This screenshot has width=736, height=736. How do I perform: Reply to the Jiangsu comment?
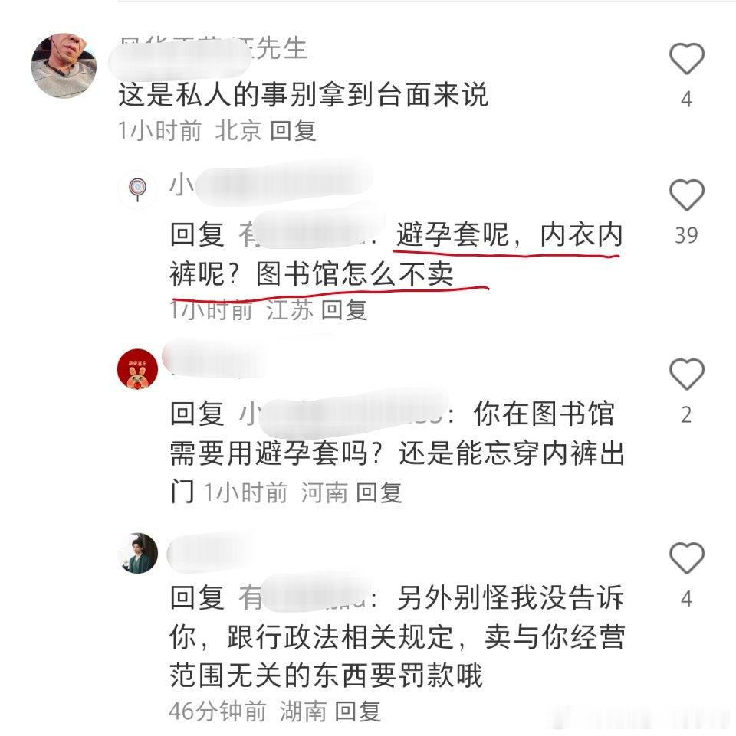(x=344, y=310)
